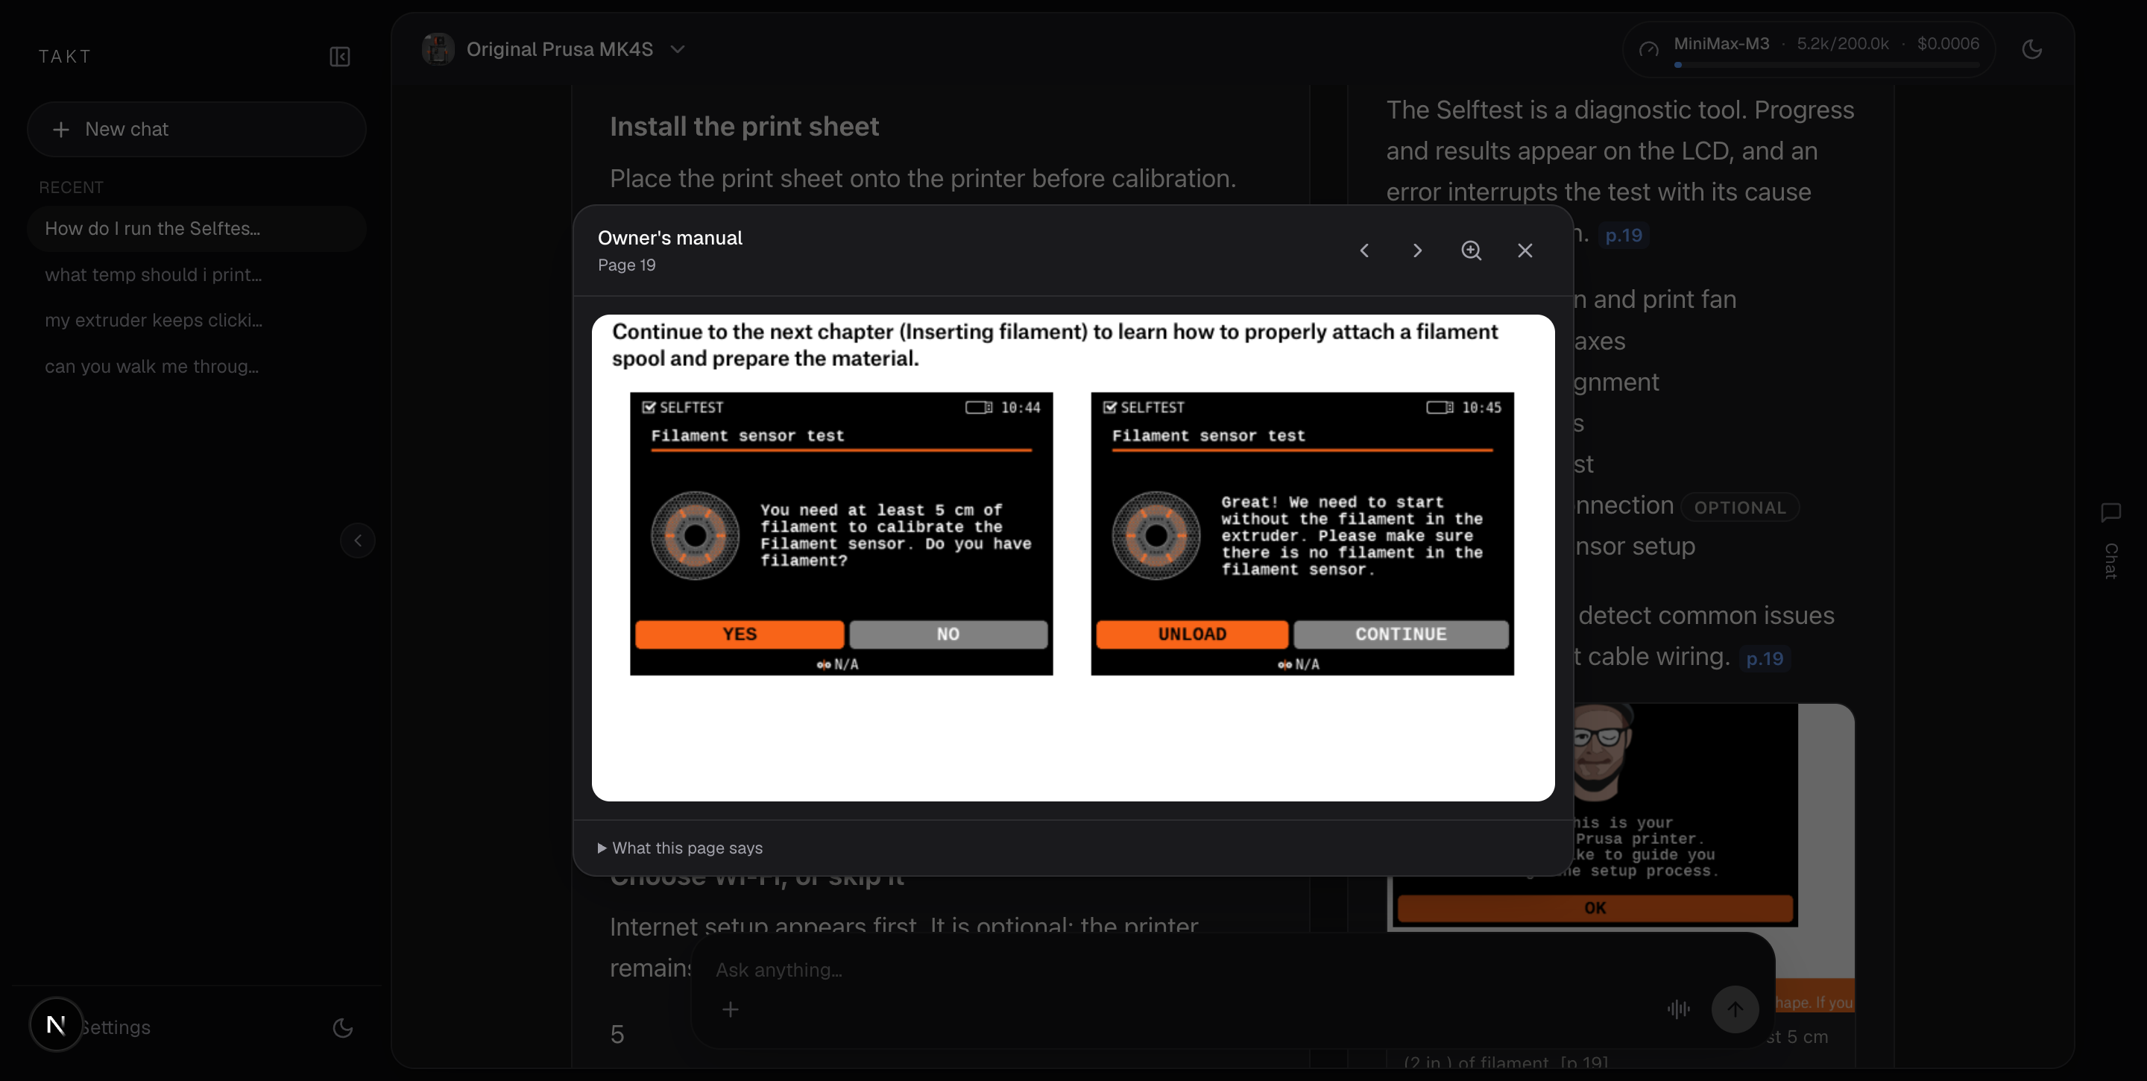2147x1081 pixels.
Task: Open the Chat side panel tab
Action: (x=2110, y=540)
